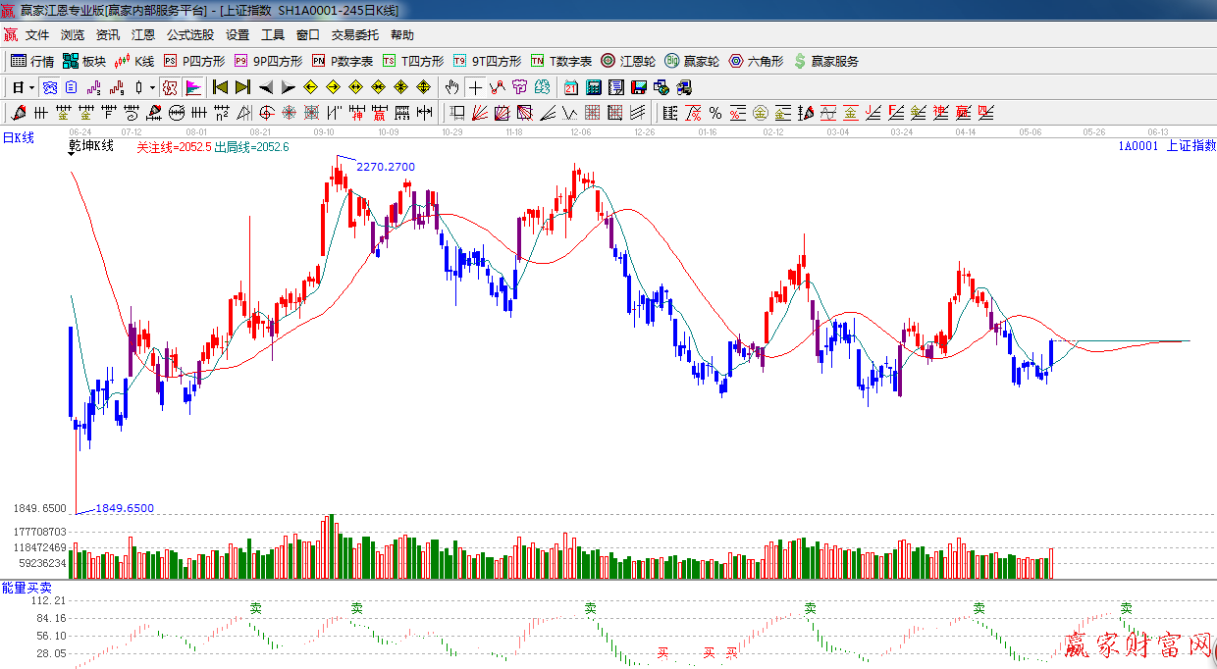Toggle the colored flag indicator button

pos(193,87)
